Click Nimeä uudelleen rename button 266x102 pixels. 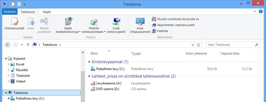[x=44, y=25]
